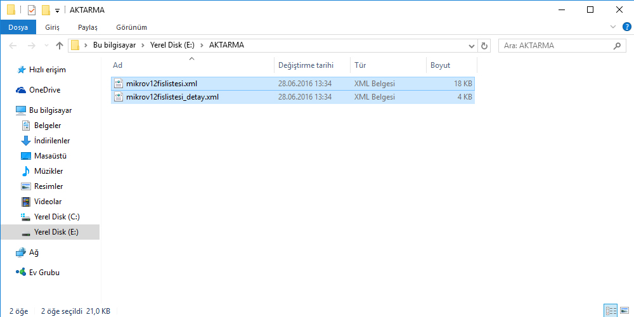Minimize the AKTARMA window
634x317 pixels.
pyautogui.click(x=560, y=10)
